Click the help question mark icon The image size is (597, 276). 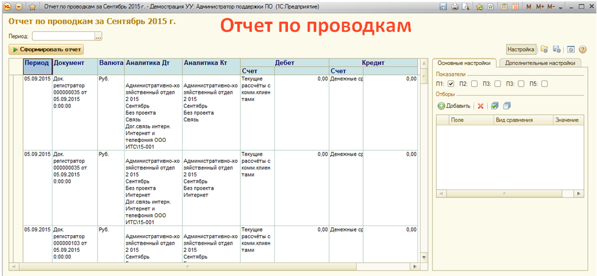[x=583, y=49]
